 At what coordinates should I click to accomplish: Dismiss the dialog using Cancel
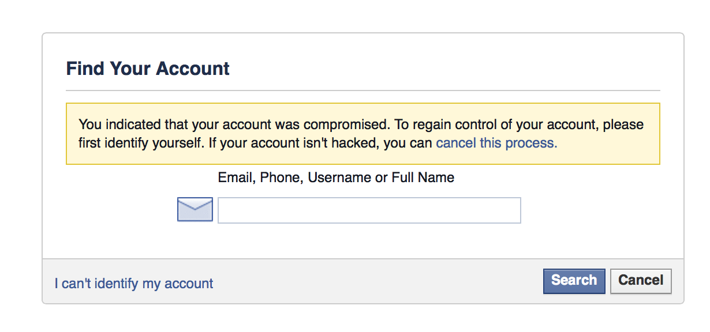pyautogui.click(x=641, y=281)
